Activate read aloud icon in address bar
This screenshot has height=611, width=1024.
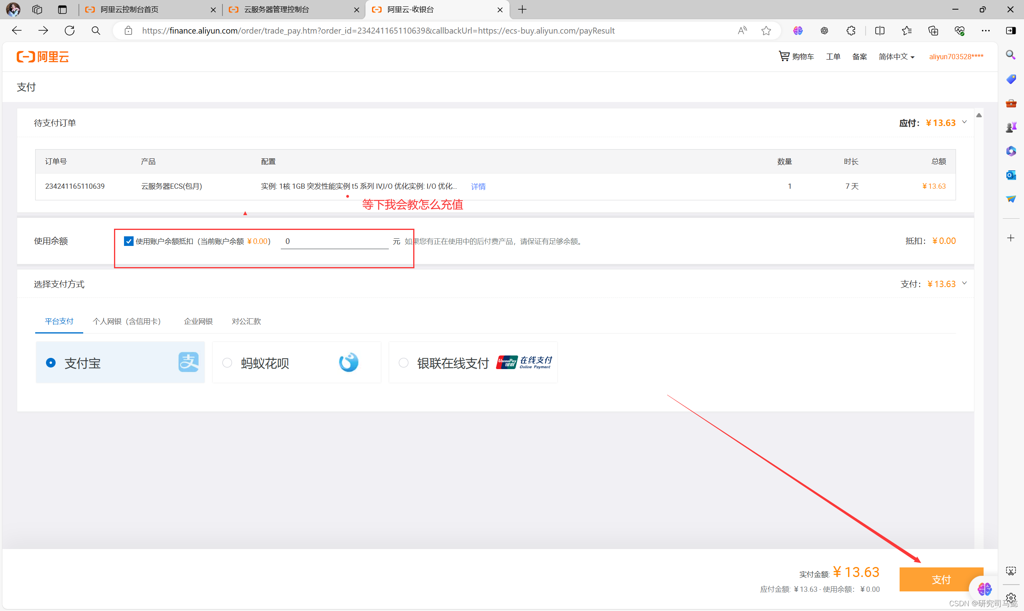742,30
